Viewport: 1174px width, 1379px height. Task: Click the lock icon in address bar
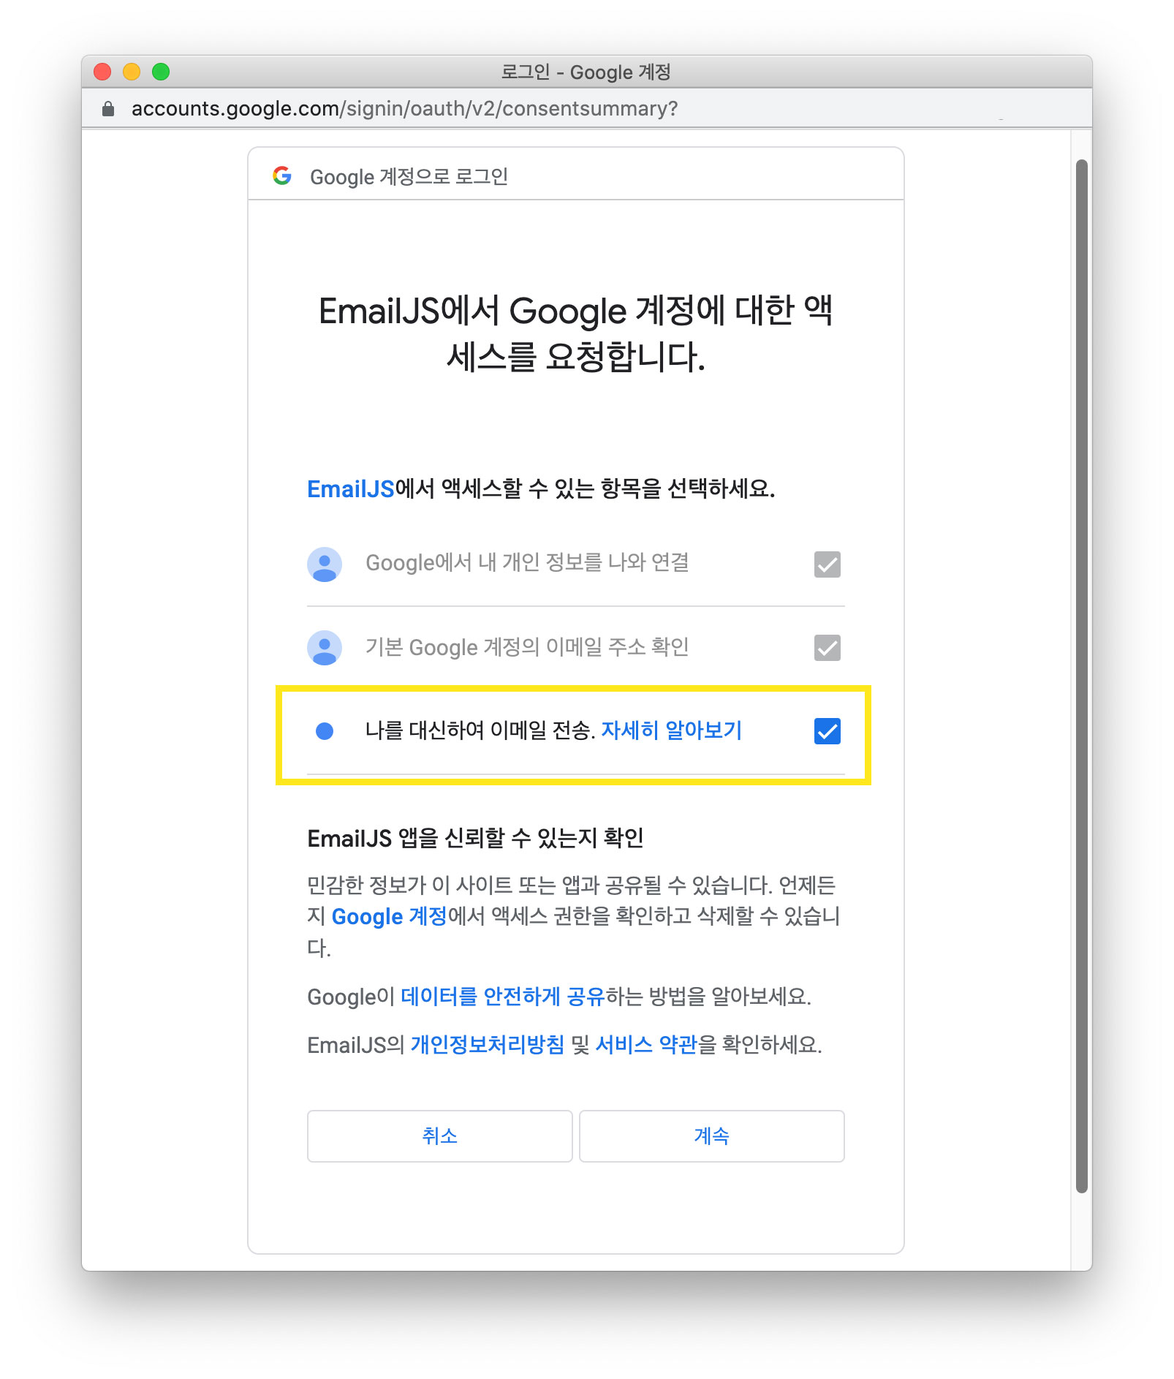[x=108, y=109]
